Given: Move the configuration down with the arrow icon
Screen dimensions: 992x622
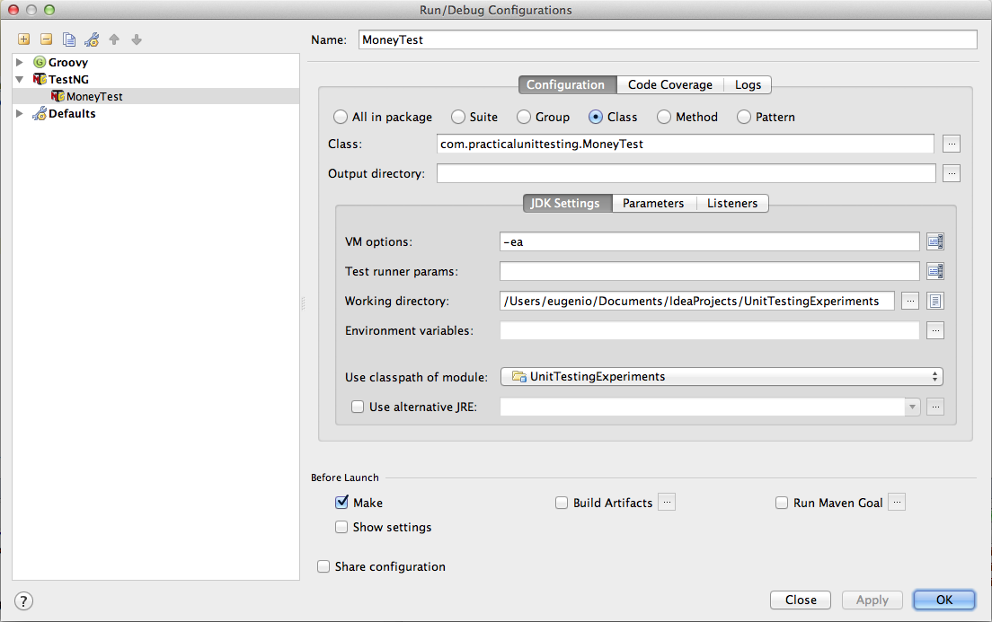Looking at the screenshot, I should [x=137, y=39].
